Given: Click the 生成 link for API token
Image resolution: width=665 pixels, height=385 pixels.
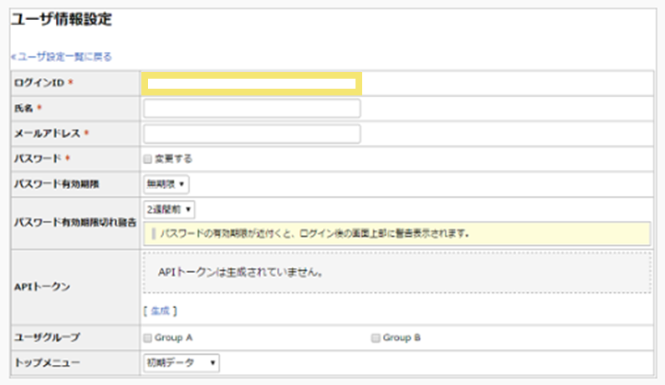Looking at the screenshot, I should coord(160,311).
